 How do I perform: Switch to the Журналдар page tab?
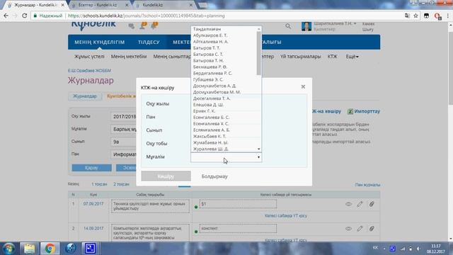click(x=85, y=96)
